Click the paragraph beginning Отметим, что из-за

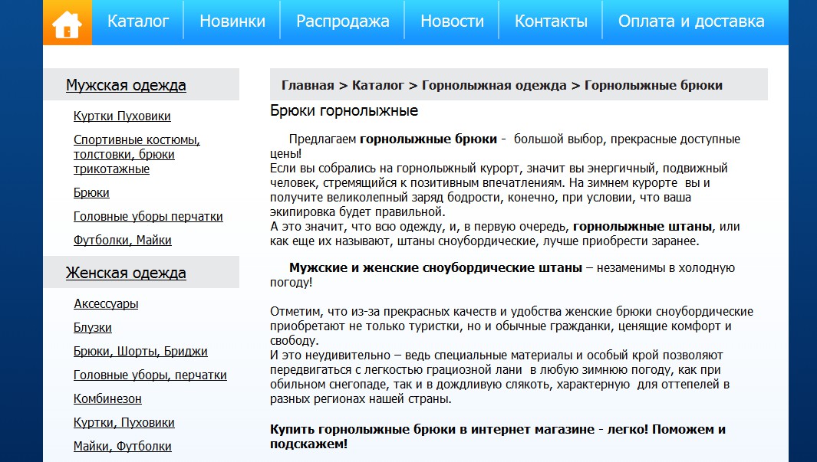point(512,326)
